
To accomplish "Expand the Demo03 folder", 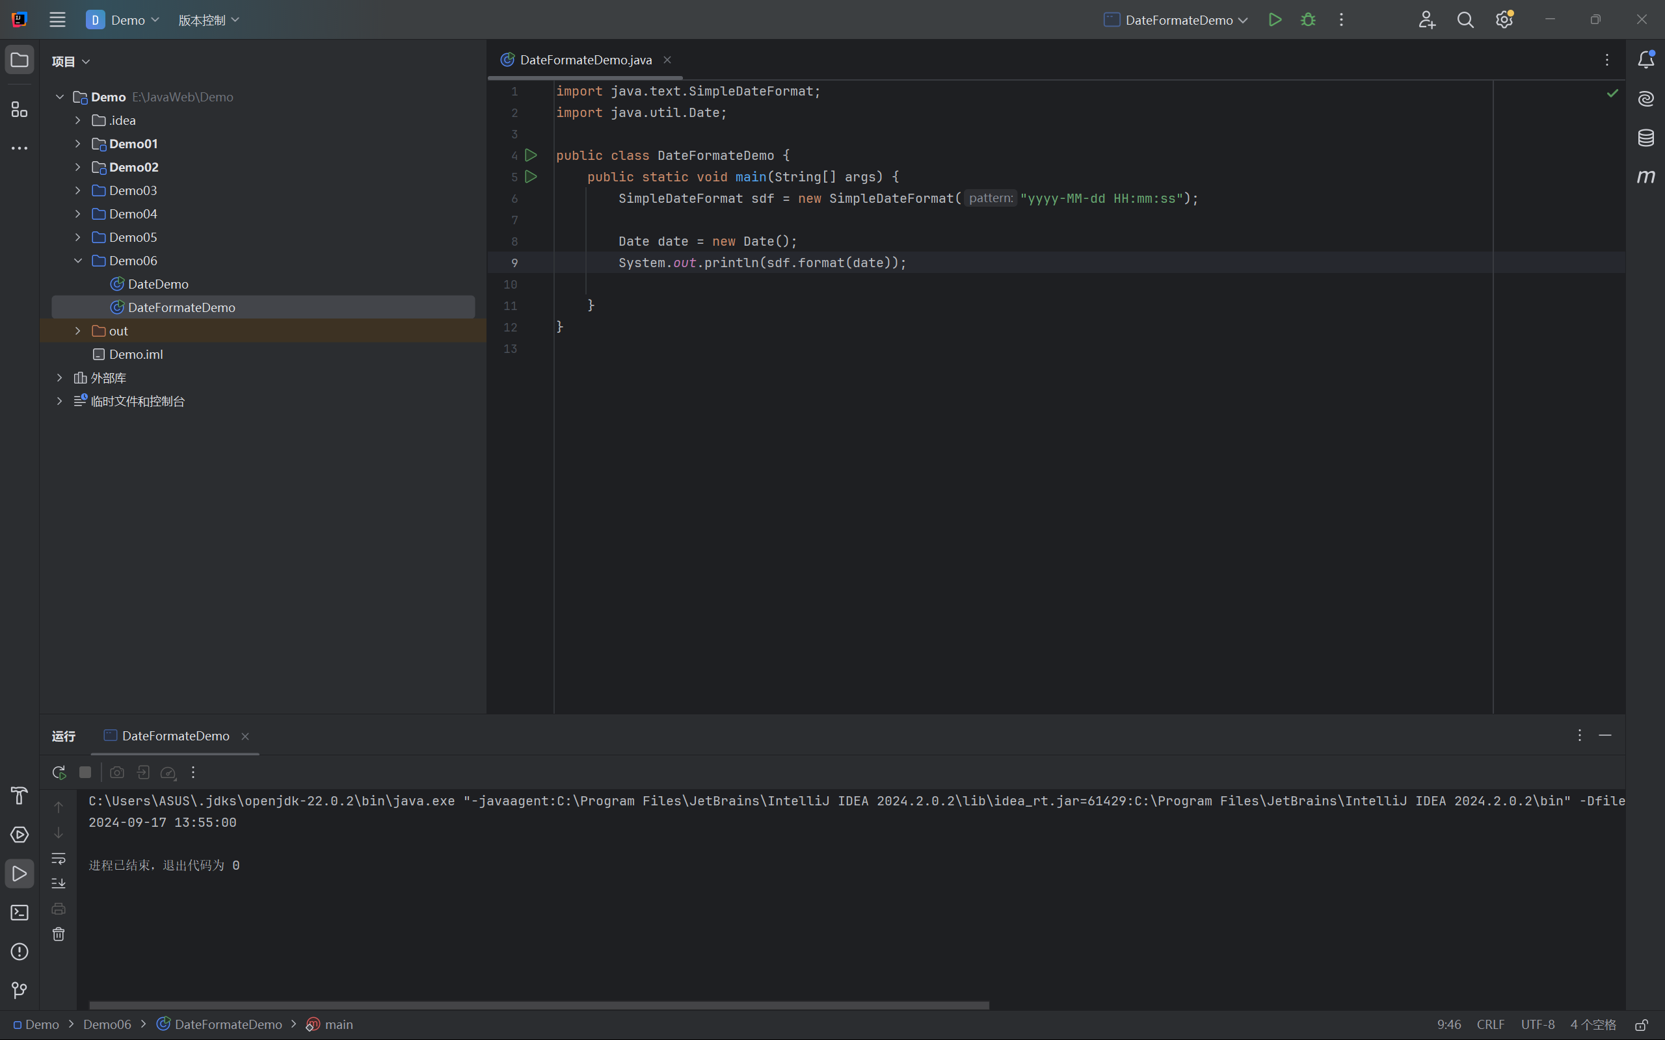I will tap(78, 190).
